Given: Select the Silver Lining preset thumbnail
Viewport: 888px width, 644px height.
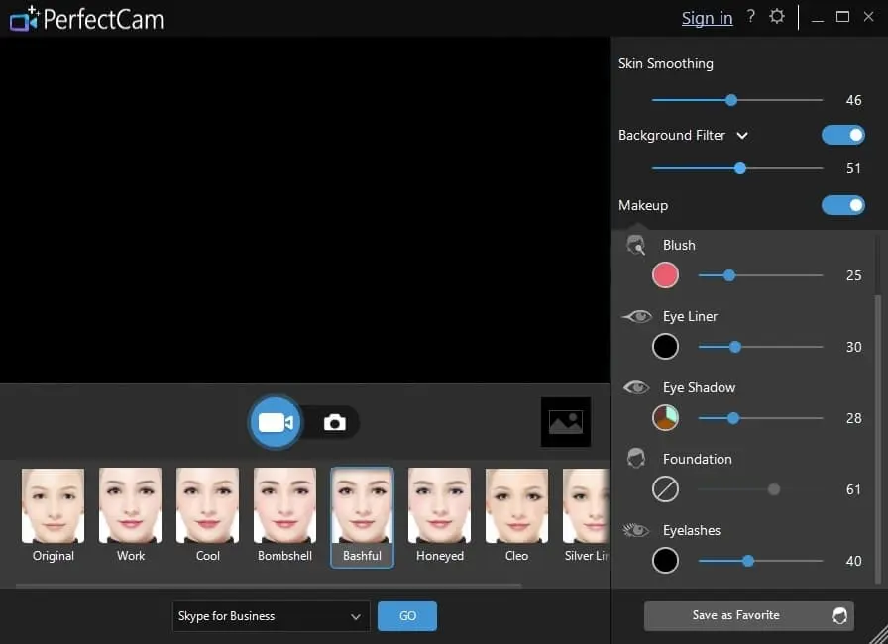Looking at the screenshot, I should 586,506.
